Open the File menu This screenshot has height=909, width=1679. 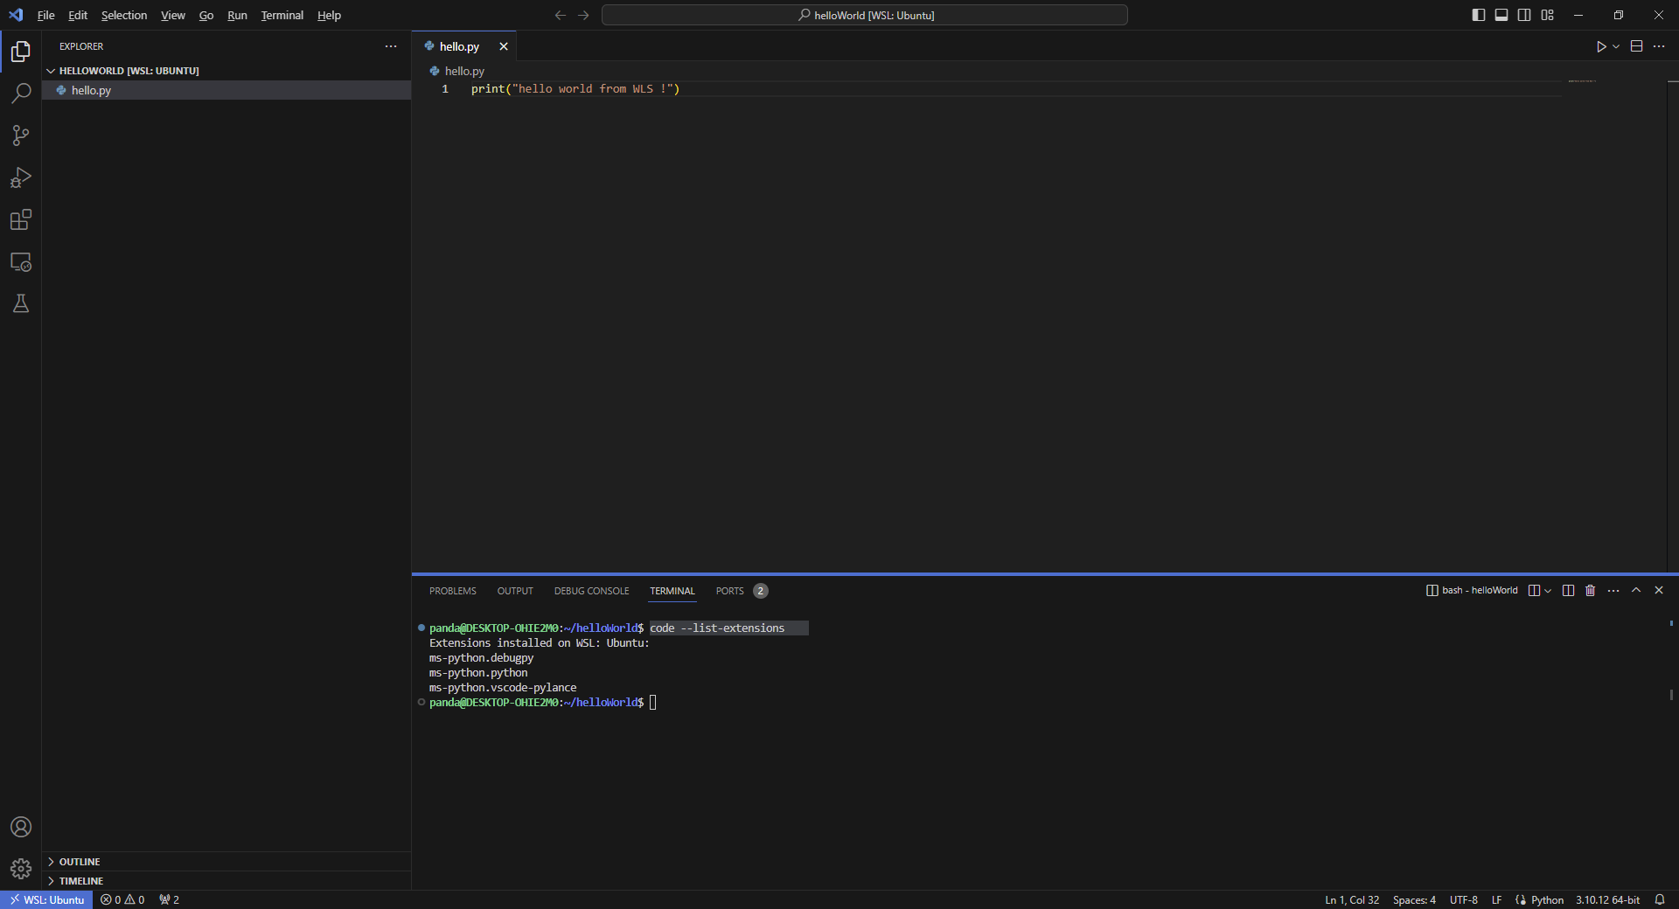pos(46,15)
